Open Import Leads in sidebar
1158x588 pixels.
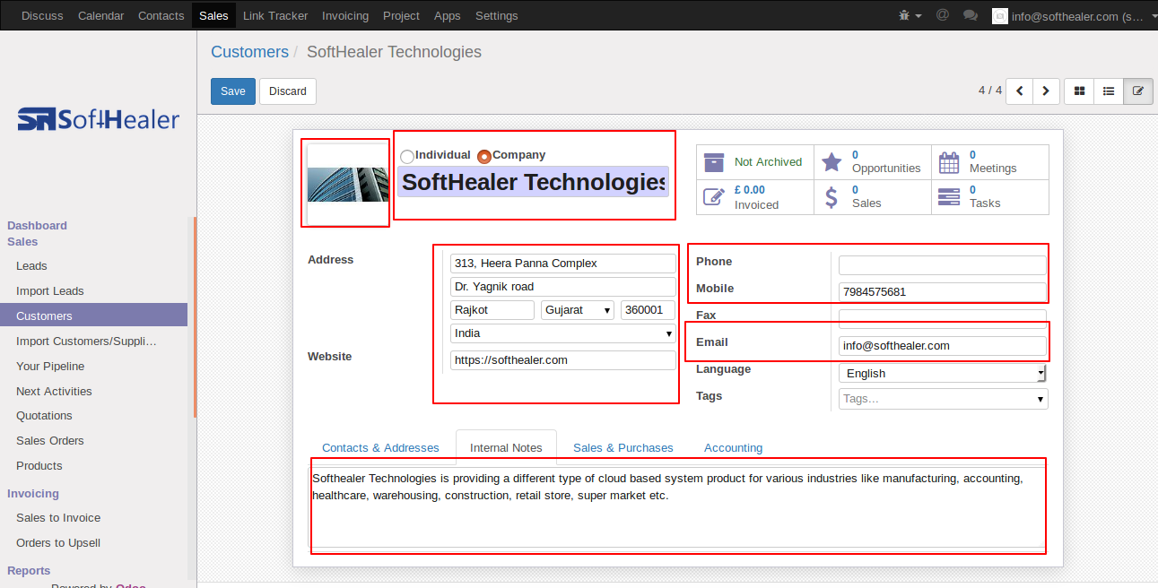tap(50, 291)
